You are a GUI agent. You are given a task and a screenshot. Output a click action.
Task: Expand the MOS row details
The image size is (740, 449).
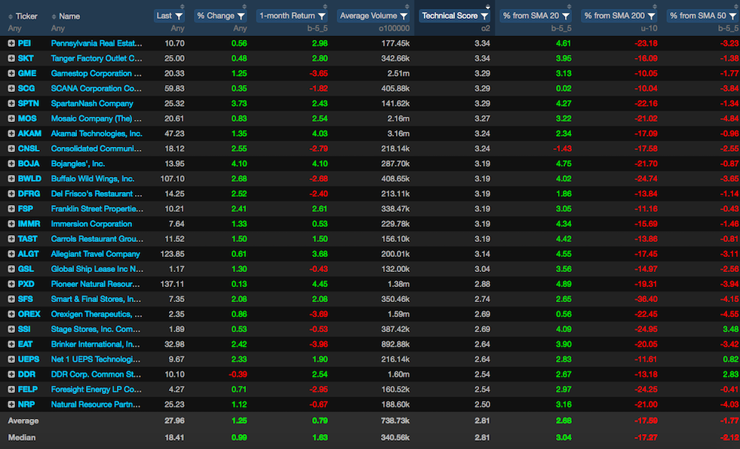[x=11, y=119]
